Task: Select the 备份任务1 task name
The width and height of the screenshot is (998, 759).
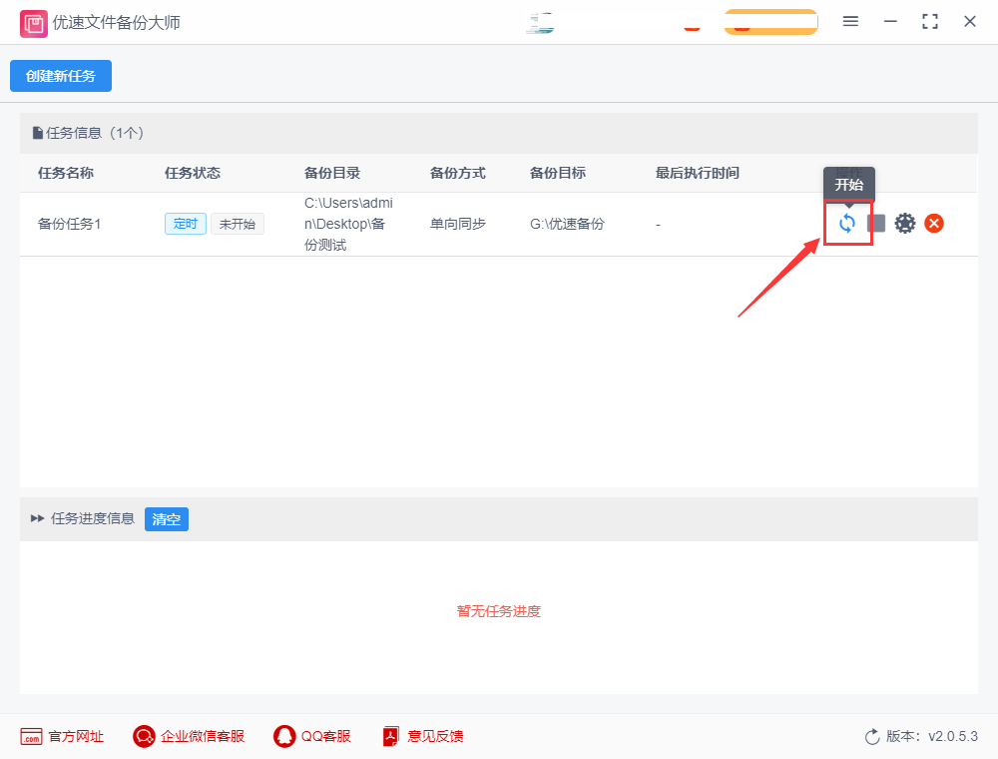Action: (x=70, y=224)
